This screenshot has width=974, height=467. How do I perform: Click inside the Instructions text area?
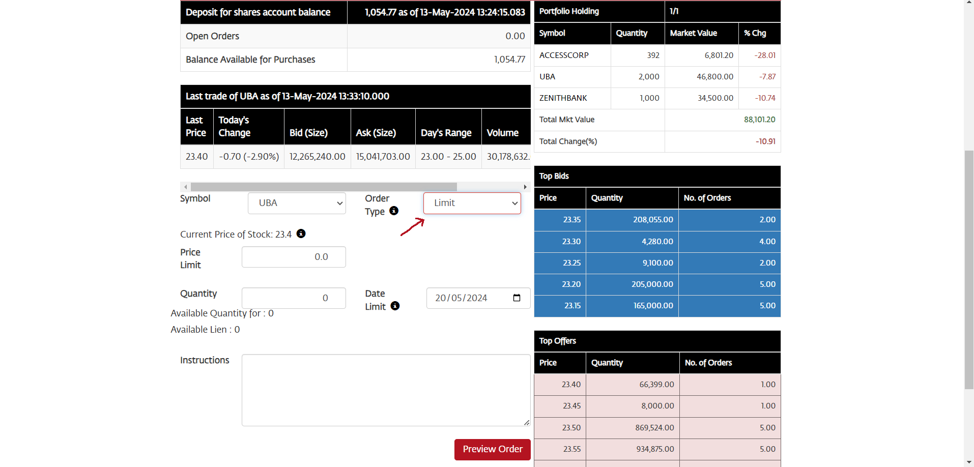[385, 390]
